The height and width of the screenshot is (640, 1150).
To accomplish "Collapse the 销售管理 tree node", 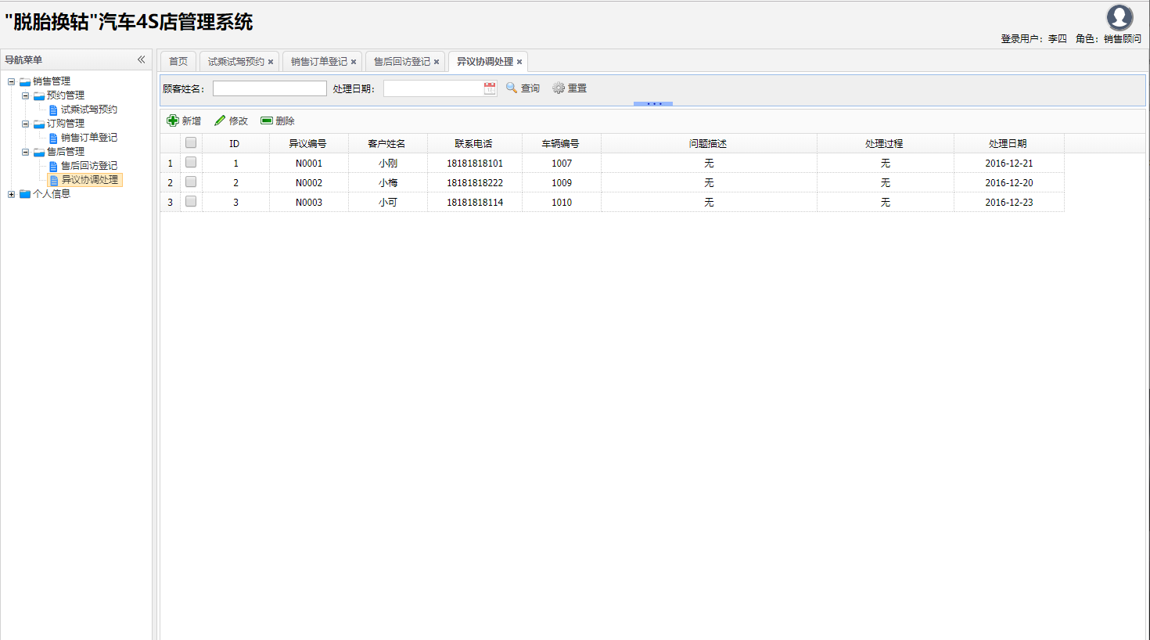I will click(11, 81).
